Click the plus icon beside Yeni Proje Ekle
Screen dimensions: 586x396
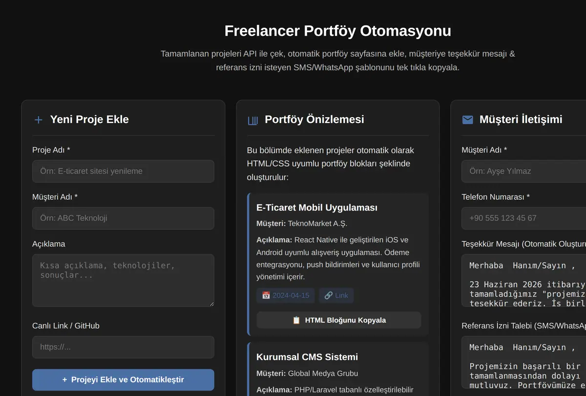coord(38,120)
